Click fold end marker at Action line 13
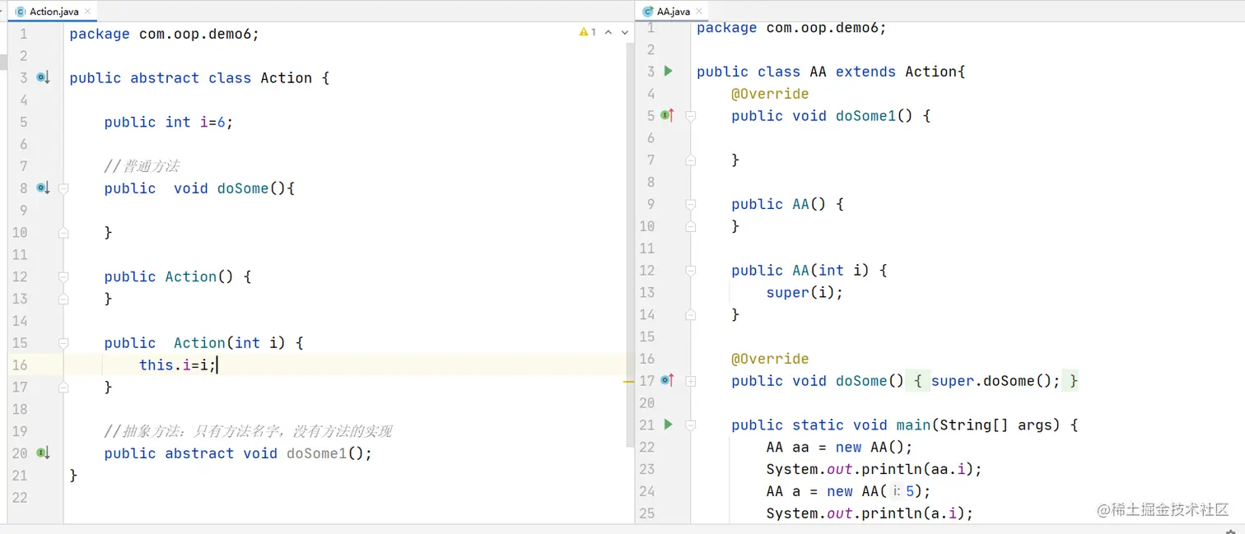This screenshot has height=534, width=1245. [x=63, y=299]
